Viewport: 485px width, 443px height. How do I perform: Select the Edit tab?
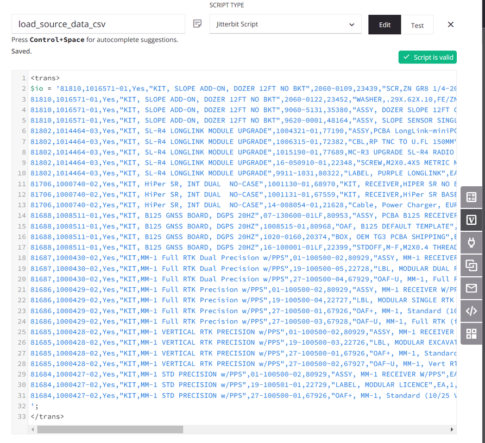(385, 24)
